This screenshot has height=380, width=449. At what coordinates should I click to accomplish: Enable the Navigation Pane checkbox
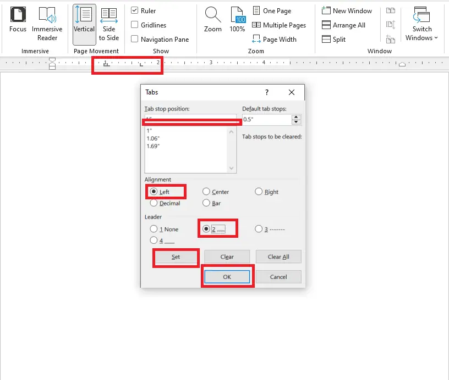click(135, 39)
